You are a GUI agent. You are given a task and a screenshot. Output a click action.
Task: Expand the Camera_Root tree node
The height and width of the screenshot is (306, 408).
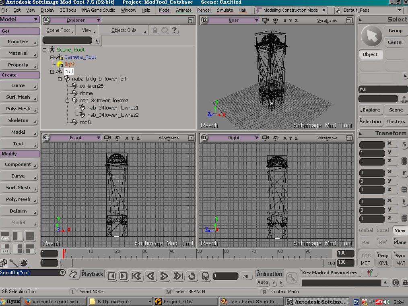pos(52,57)
